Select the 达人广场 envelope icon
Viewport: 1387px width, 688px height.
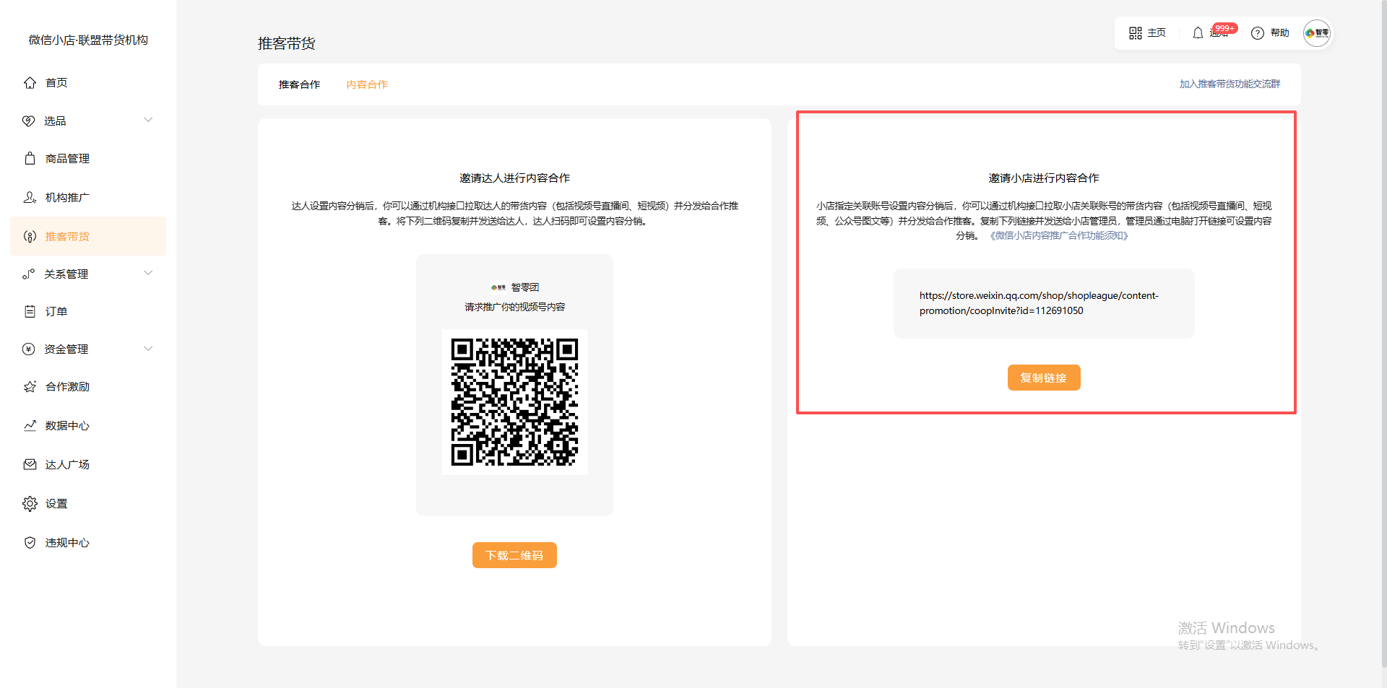(30, 464)
